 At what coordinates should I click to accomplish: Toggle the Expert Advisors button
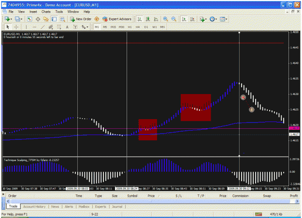point(117,19)
